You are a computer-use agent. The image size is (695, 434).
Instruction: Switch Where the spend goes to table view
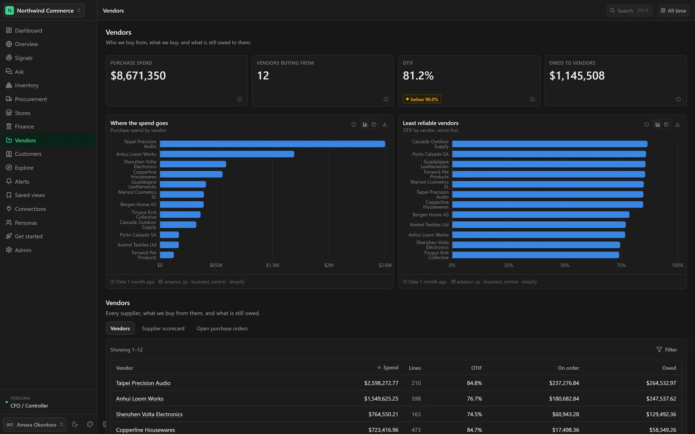374,125
